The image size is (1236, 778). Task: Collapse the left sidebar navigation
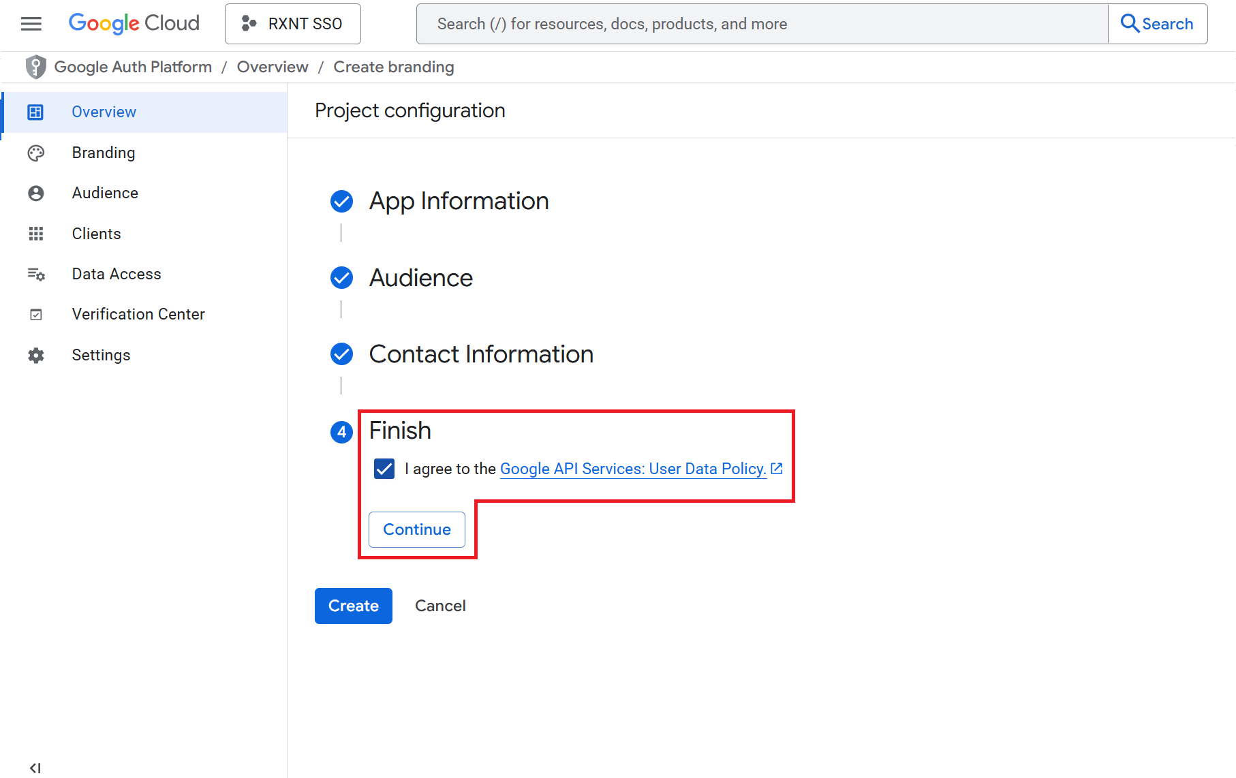point(35,768)
